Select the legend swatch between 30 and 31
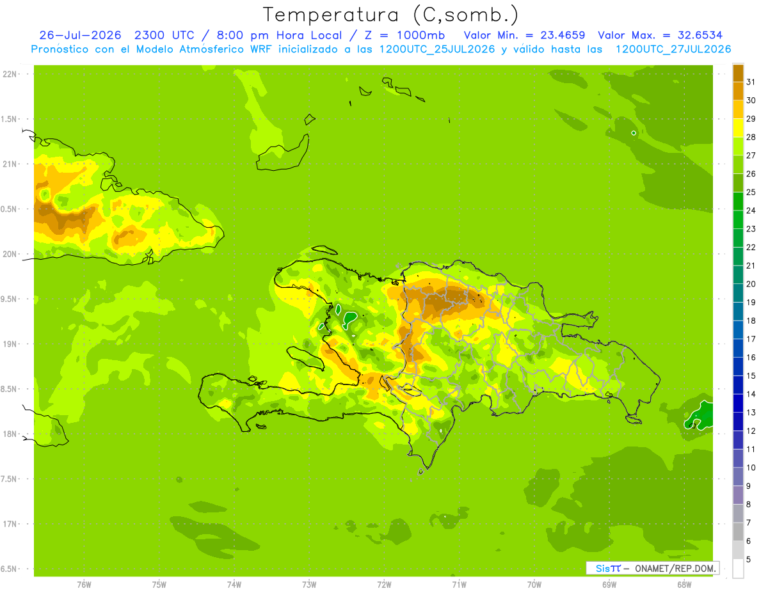 738,91
